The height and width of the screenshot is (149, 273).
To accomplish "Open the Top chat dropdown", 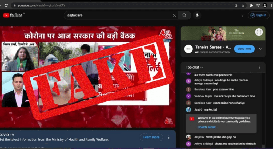I will tap(194, 67).
